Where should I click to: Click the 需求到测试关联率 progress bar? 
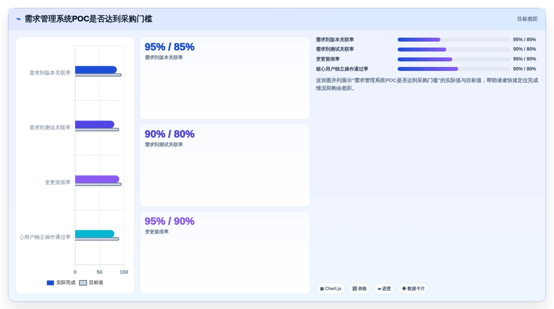[x=454, y=50]
